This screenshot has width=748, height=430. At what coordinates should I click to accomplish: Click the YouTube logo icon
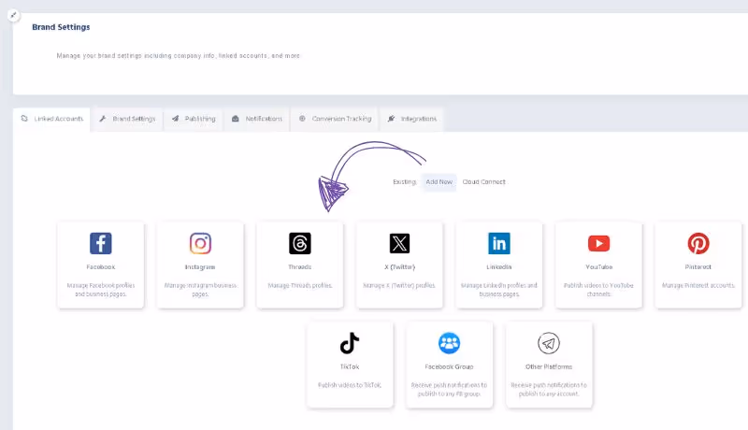(598, 244)
